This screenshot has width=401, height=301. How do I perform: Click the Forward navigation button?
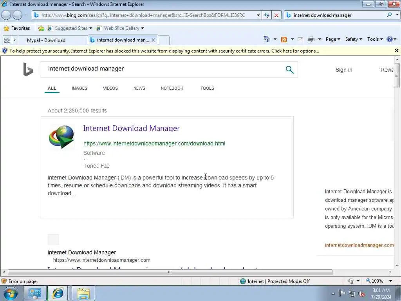tap(17, 15)
